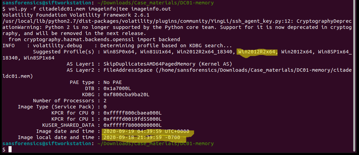359x155 pixels.
Task: Click the KDBG address 0xf800cba9ba20L
Action: click(126, 94)
